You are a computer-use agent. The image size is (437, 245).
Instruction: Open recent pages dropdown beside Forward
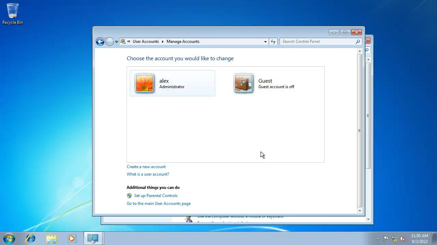click(x=116, y=42)
